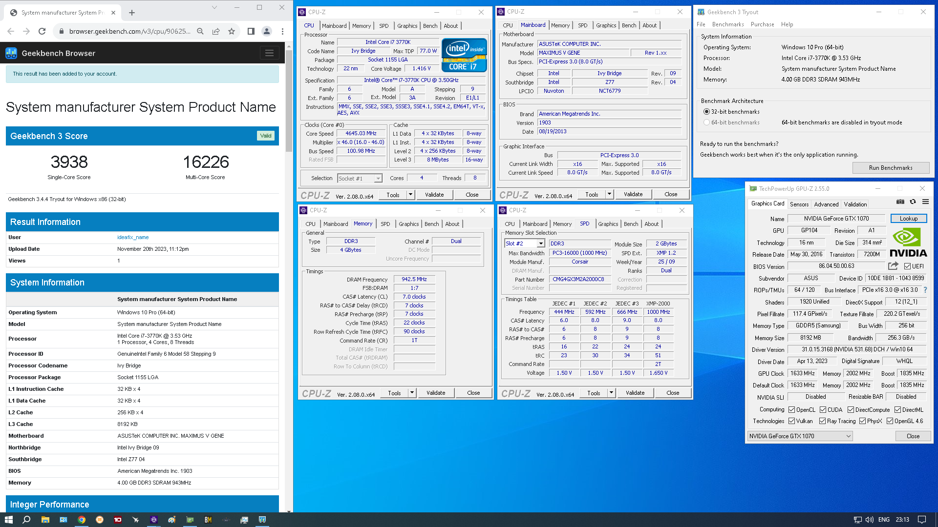
Task: Click the zoom magnifier icon in address bar
Action: (x=200, y=31)
